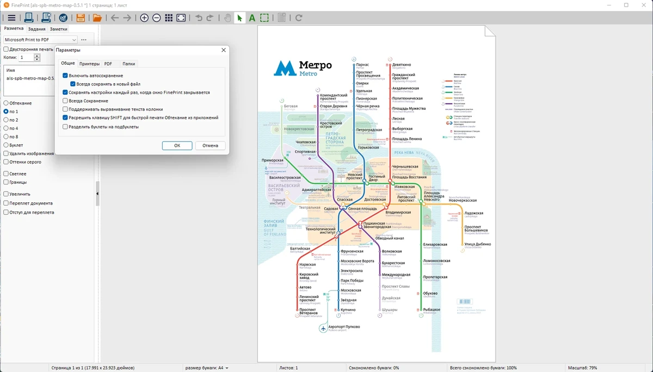Image resolution: width=653 pixels, height=372 pixels.
Task: Show thumbnail grid view
Action: point(169,18)
